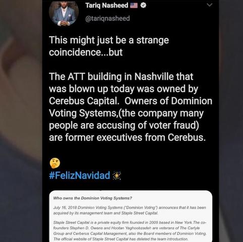
Task: Click 'This might just be a strange' text
Action: click(x=109, y=40)
